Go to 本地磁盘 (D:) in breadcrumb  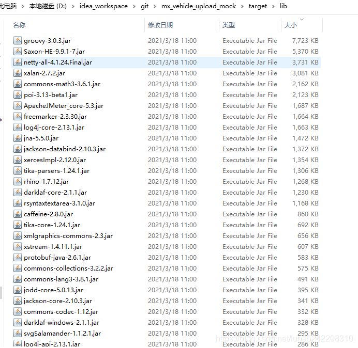(48, 6)
